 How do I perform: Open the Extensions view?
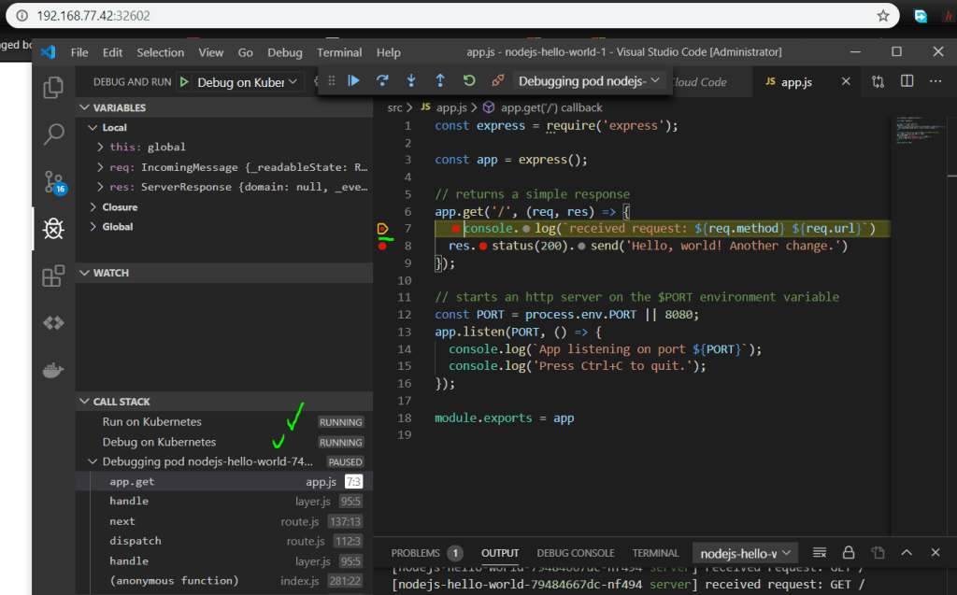point(53,276)
